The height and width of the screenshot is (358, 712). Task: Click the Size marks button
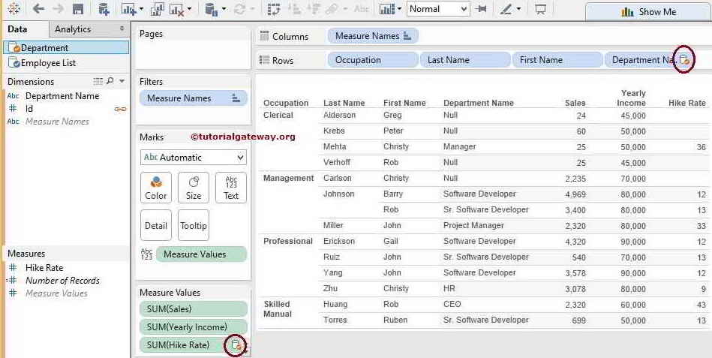tap(194, 187)
